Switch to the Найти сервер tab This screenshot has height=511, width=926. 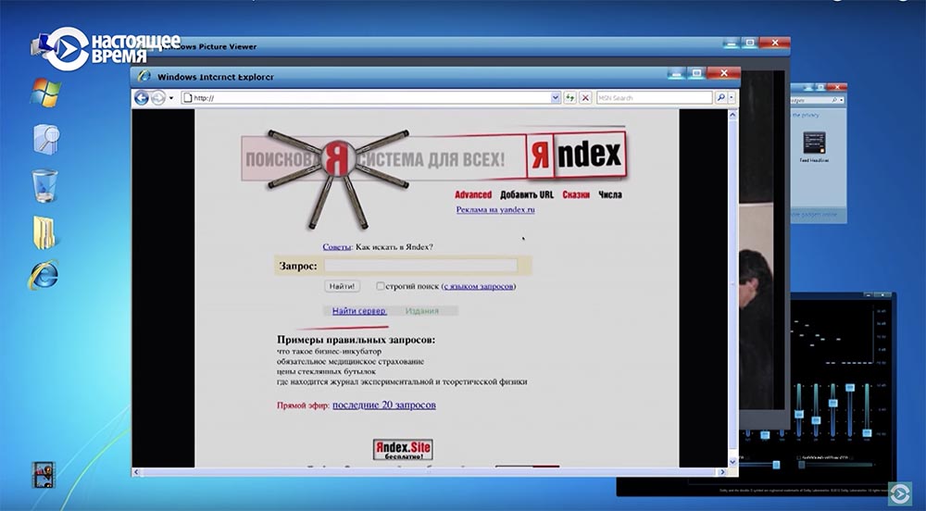click(359, 310)
